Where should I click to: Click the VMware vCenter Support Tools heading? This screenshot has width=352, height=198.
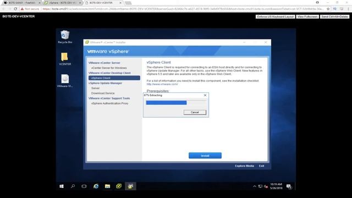click(109, 98)
